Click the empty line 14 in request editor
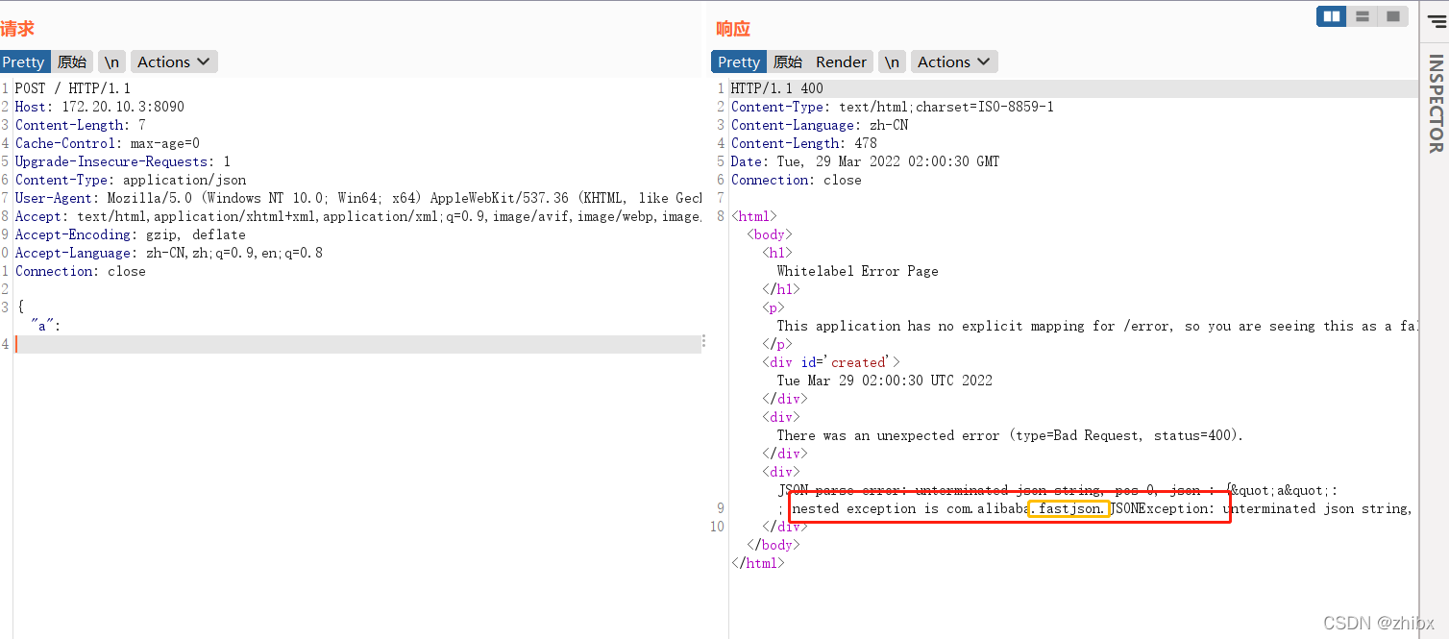 tap(357, 344)
